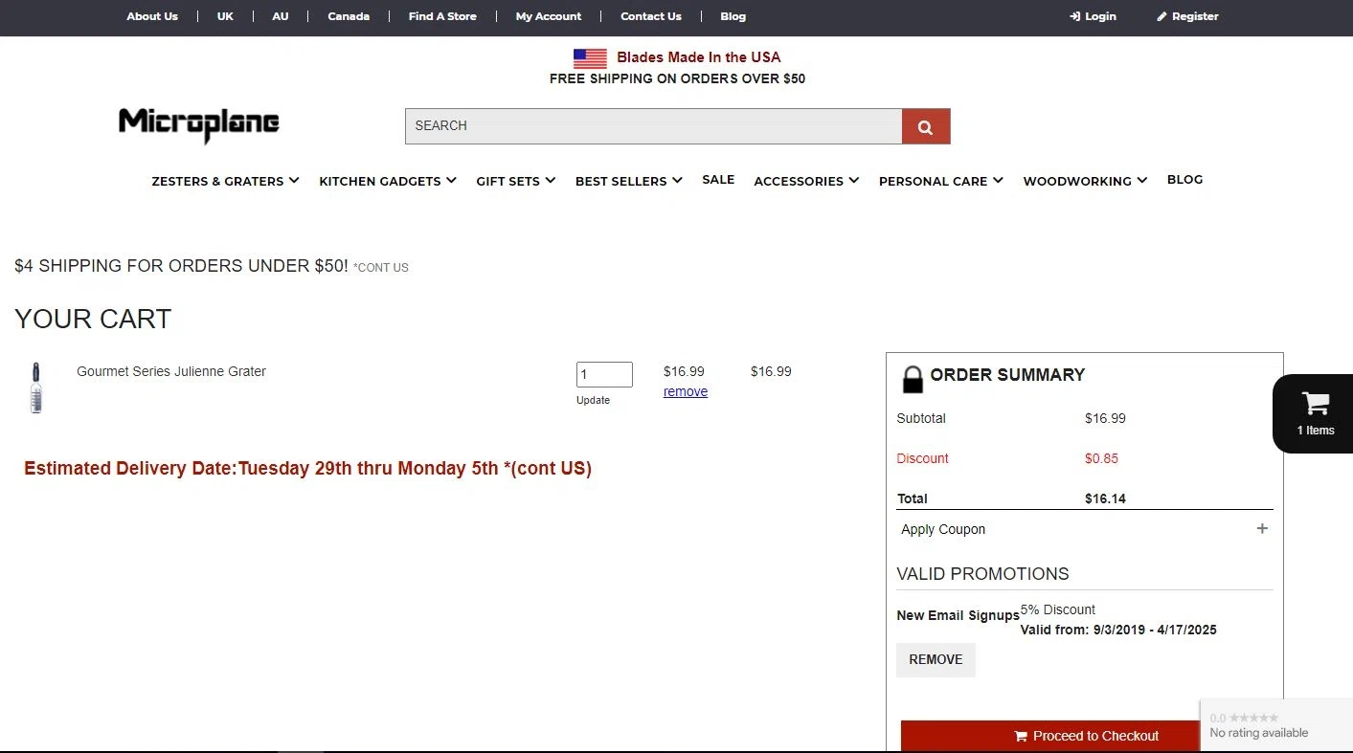Click the VALID PROMOTIONS heading
Image resolution: width=1353 pixels, height=753 pixels.
click(982, 574)
